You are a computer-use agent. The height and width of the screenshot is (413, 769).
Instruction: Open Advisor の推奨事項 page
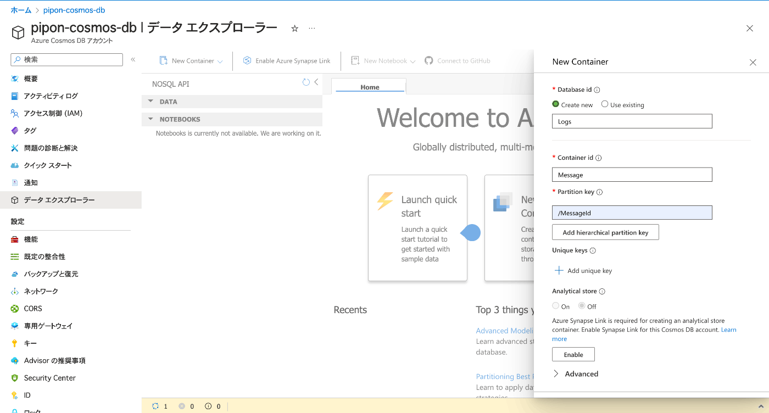[x=55, y=360]
